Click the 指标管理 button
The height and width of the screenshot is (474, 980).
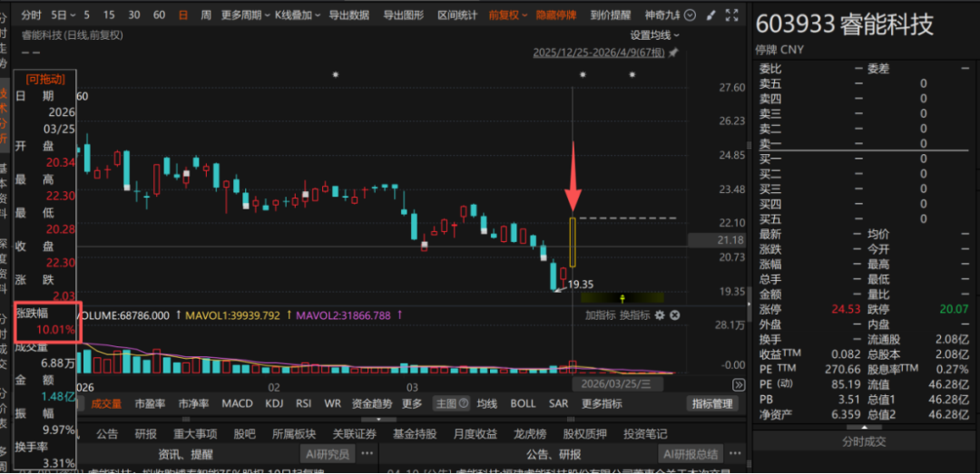point(711,403)
